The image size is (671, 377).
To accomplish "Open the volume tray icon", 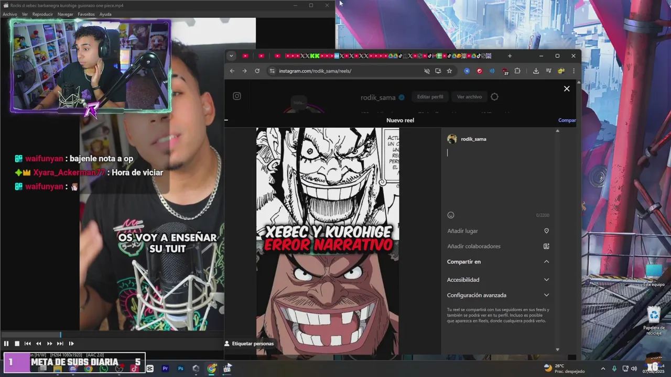I will [633, 369].
